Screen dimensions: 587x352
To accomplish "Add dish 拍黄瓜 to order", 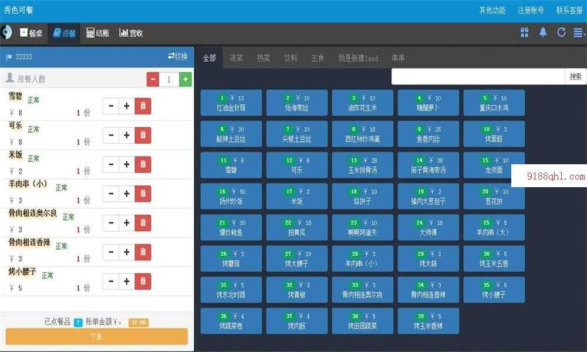I will click(297, 228).
